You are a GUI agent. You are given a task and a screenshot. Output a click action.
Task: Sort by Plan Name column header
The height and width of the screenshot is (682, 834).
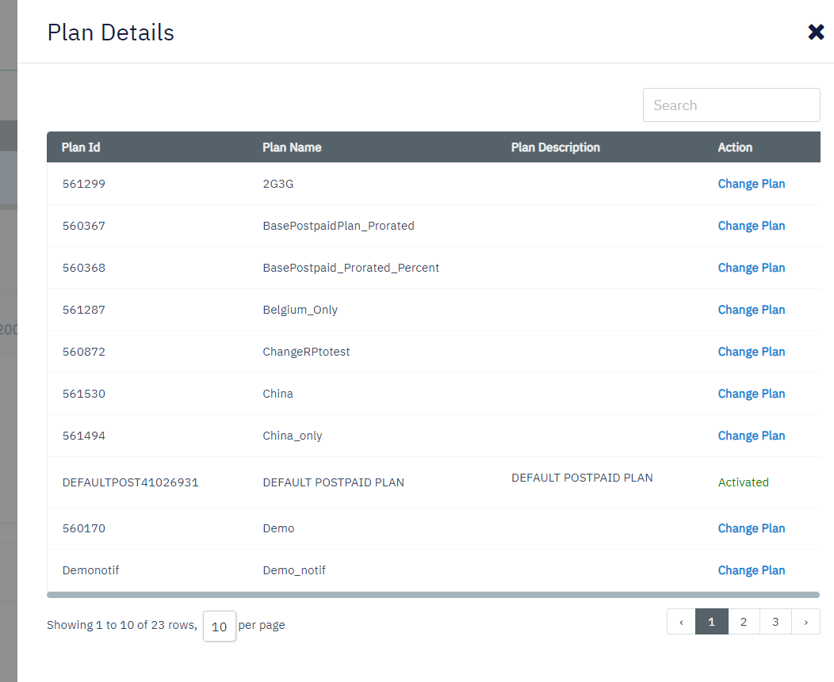[292, 147]
